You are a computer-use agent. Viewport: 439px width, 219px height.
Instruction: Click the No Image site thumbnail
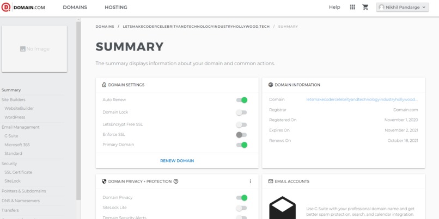pyautogui.click(x=34, y=49)
